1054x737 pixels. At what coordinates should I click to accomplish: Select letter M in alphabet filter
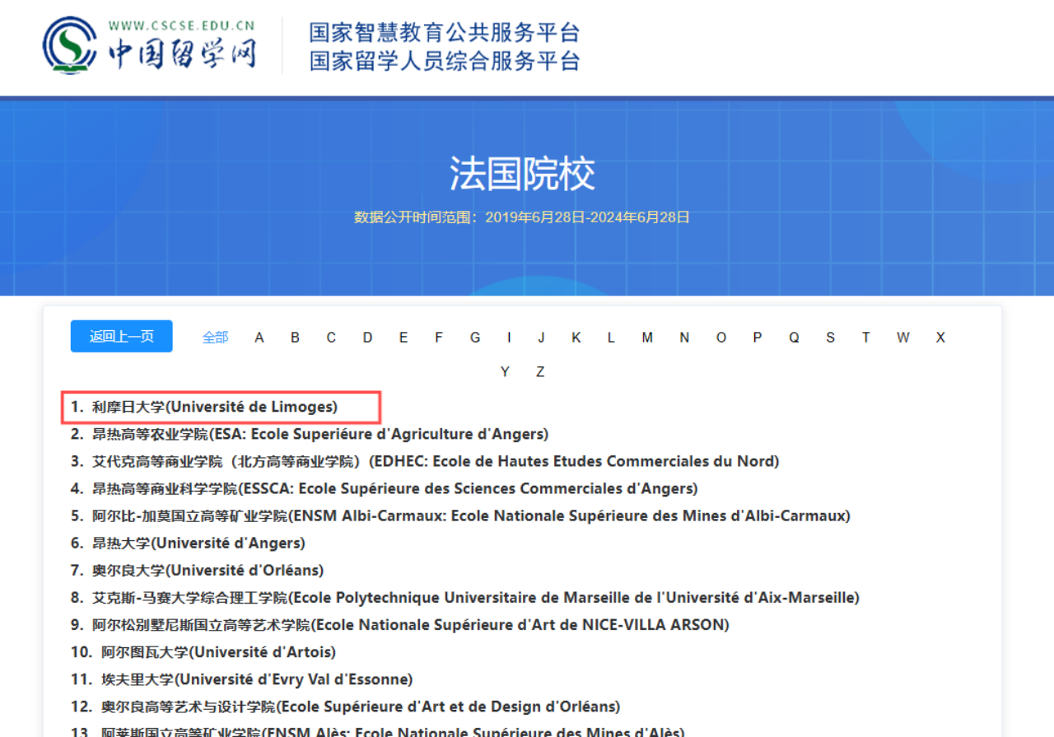point(647,338)
